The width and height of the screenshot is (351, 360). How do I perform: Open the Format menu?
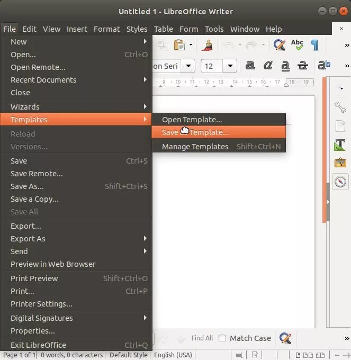click(x=107, y=29)
